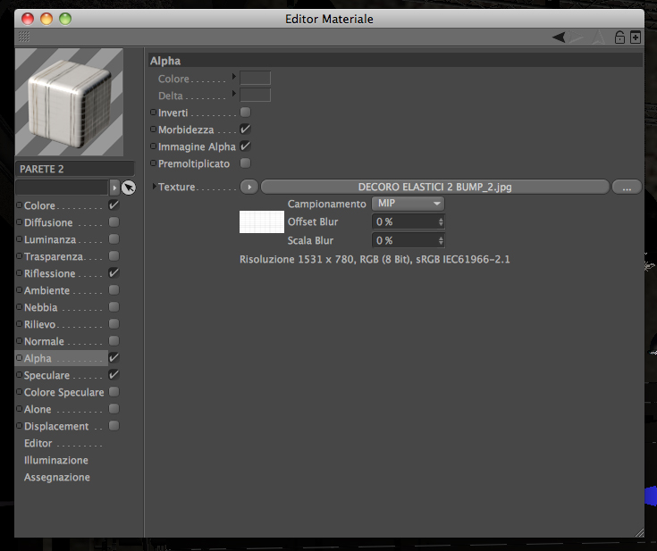
Task: Click the forward navigation arrow icon
Action: click(577, 38)
